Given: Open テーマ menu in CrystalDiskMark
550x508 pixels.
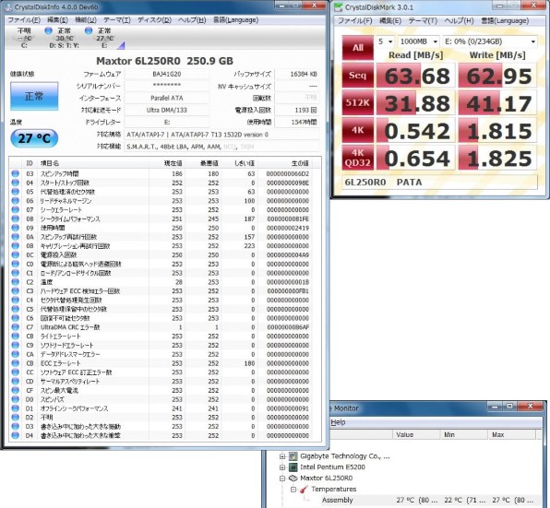Looking at the screenshot, I should coord(423,20).
